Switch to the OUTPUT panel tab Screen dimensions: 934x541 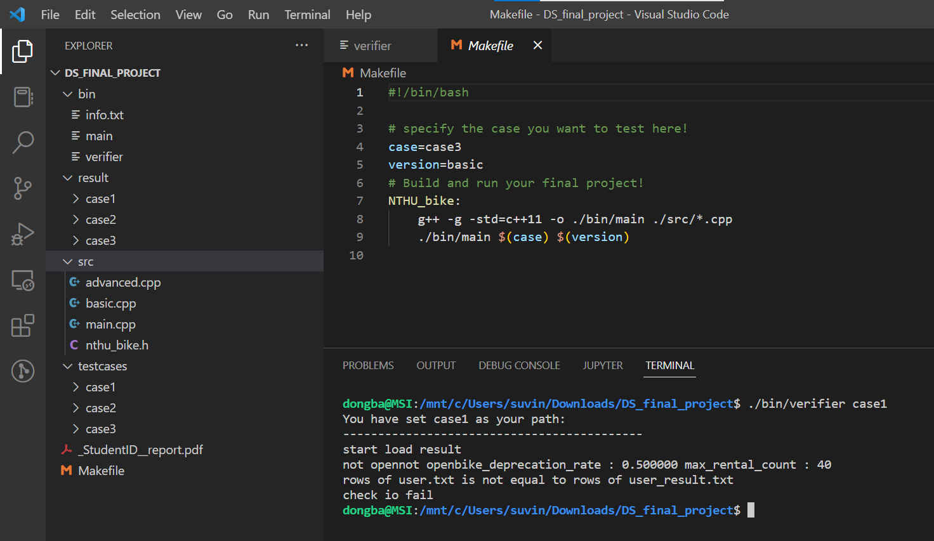436,365
